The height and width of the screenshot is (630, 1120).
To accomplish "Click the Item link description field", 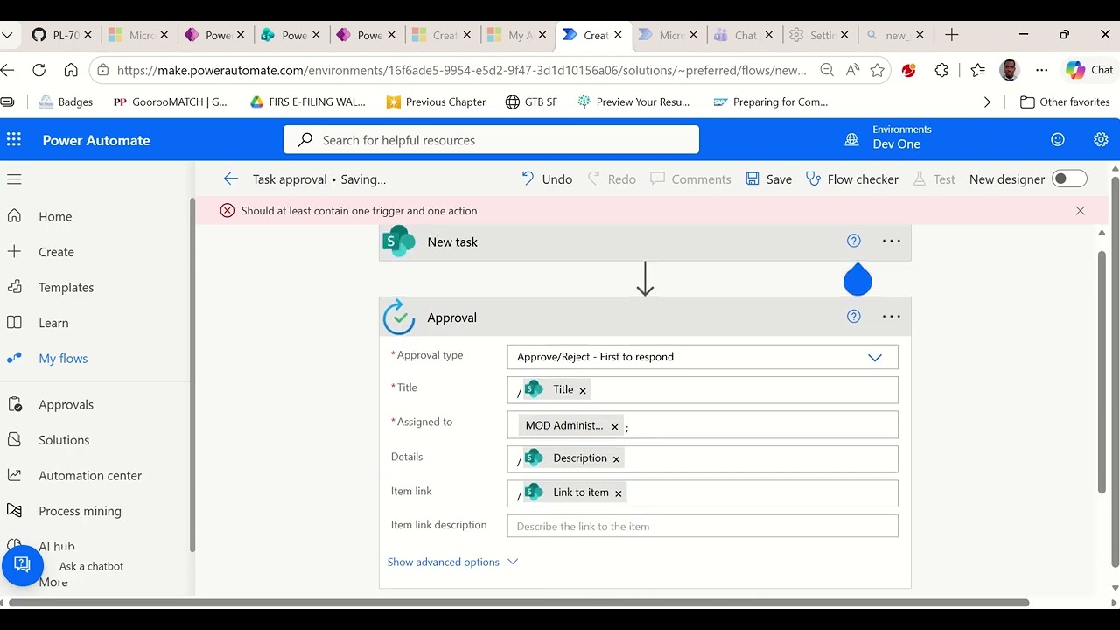I will coord(703,526).
